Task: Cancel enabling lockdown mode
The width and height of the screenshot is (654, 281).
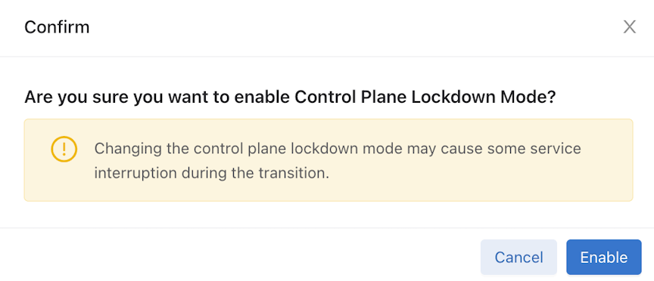Action: tap(519, 258)
